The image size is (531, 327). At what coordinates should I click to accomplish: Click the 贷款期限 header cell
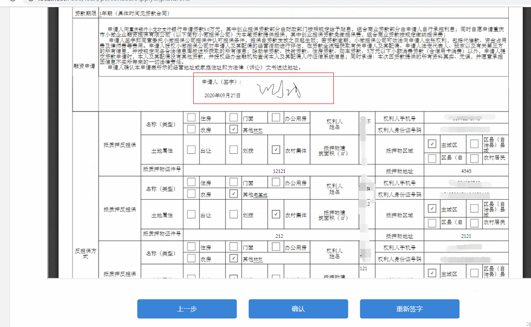point(85,13)
